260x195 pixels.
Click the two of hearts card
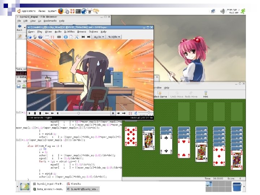(184, 148)
